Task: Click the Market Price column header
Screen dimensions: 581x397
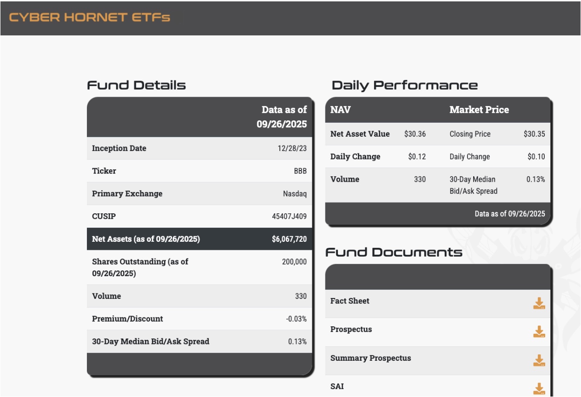Action: (479, 110)
